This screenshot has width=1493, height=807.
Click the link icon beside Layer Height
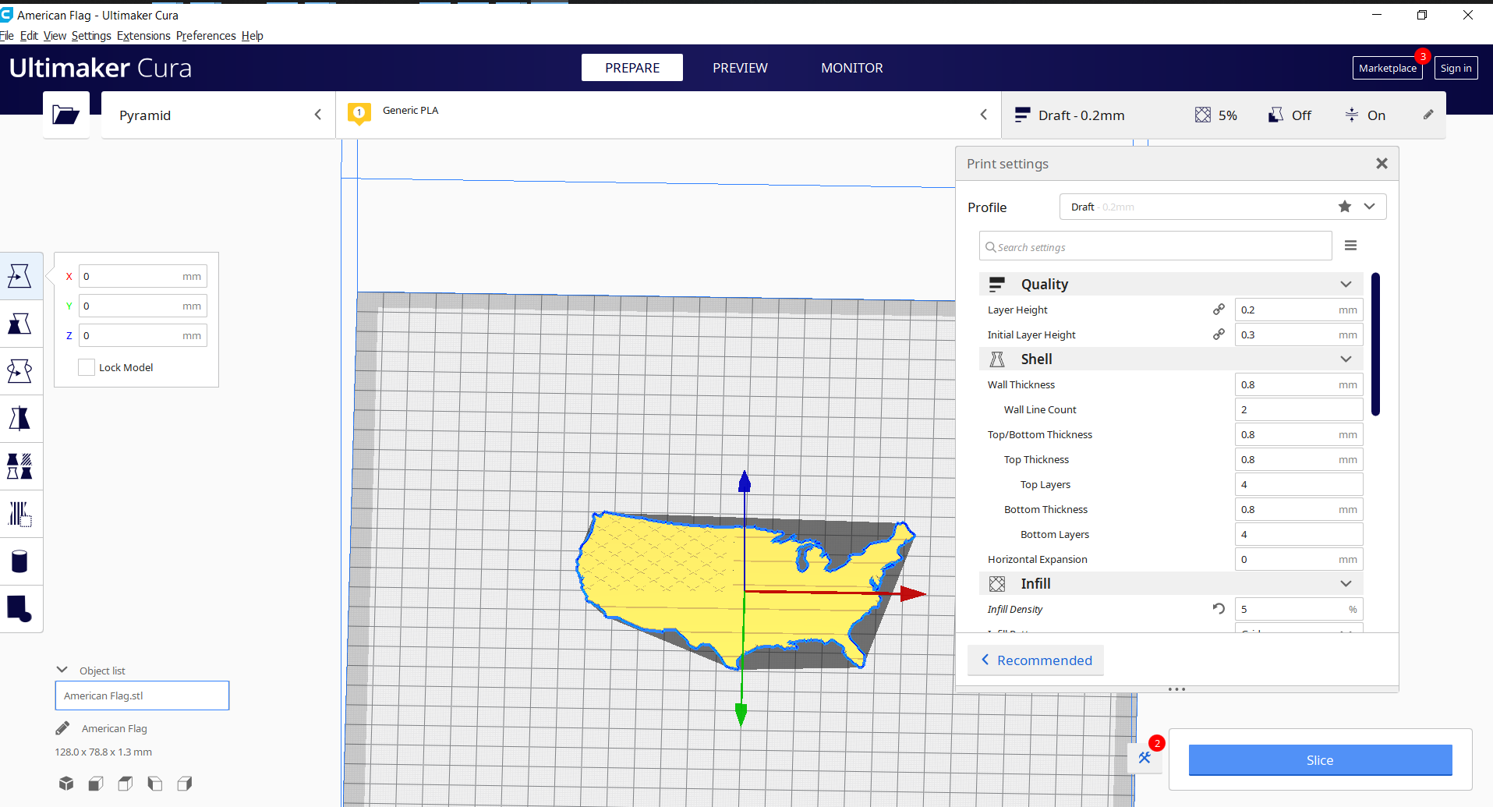(1219, 310)
